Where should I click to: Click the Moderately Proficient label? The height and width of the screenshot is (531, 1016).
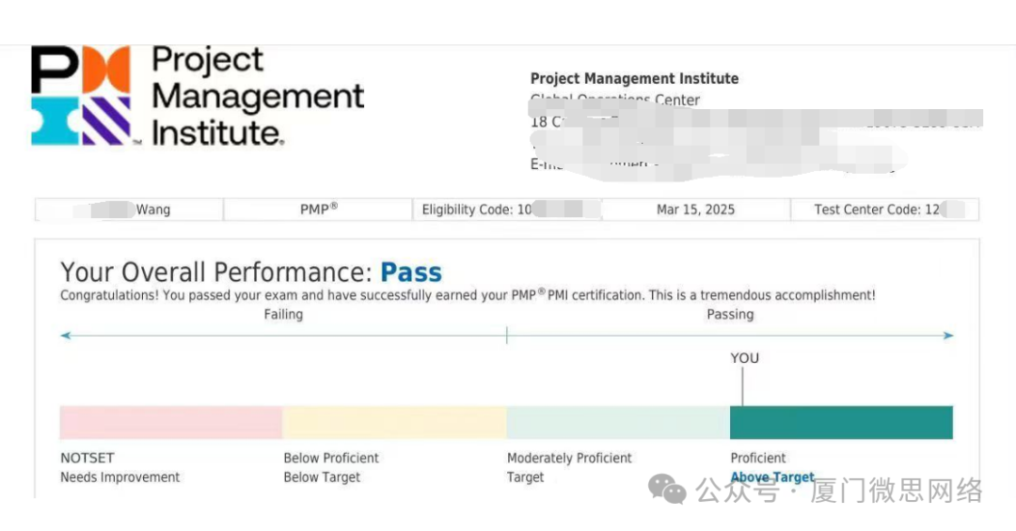pos(569,458)
